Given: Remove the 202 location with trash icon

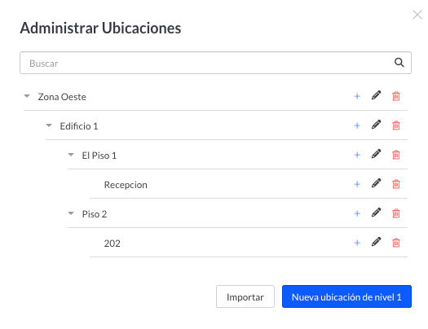Looking at the screenshot, I should 396,243.
